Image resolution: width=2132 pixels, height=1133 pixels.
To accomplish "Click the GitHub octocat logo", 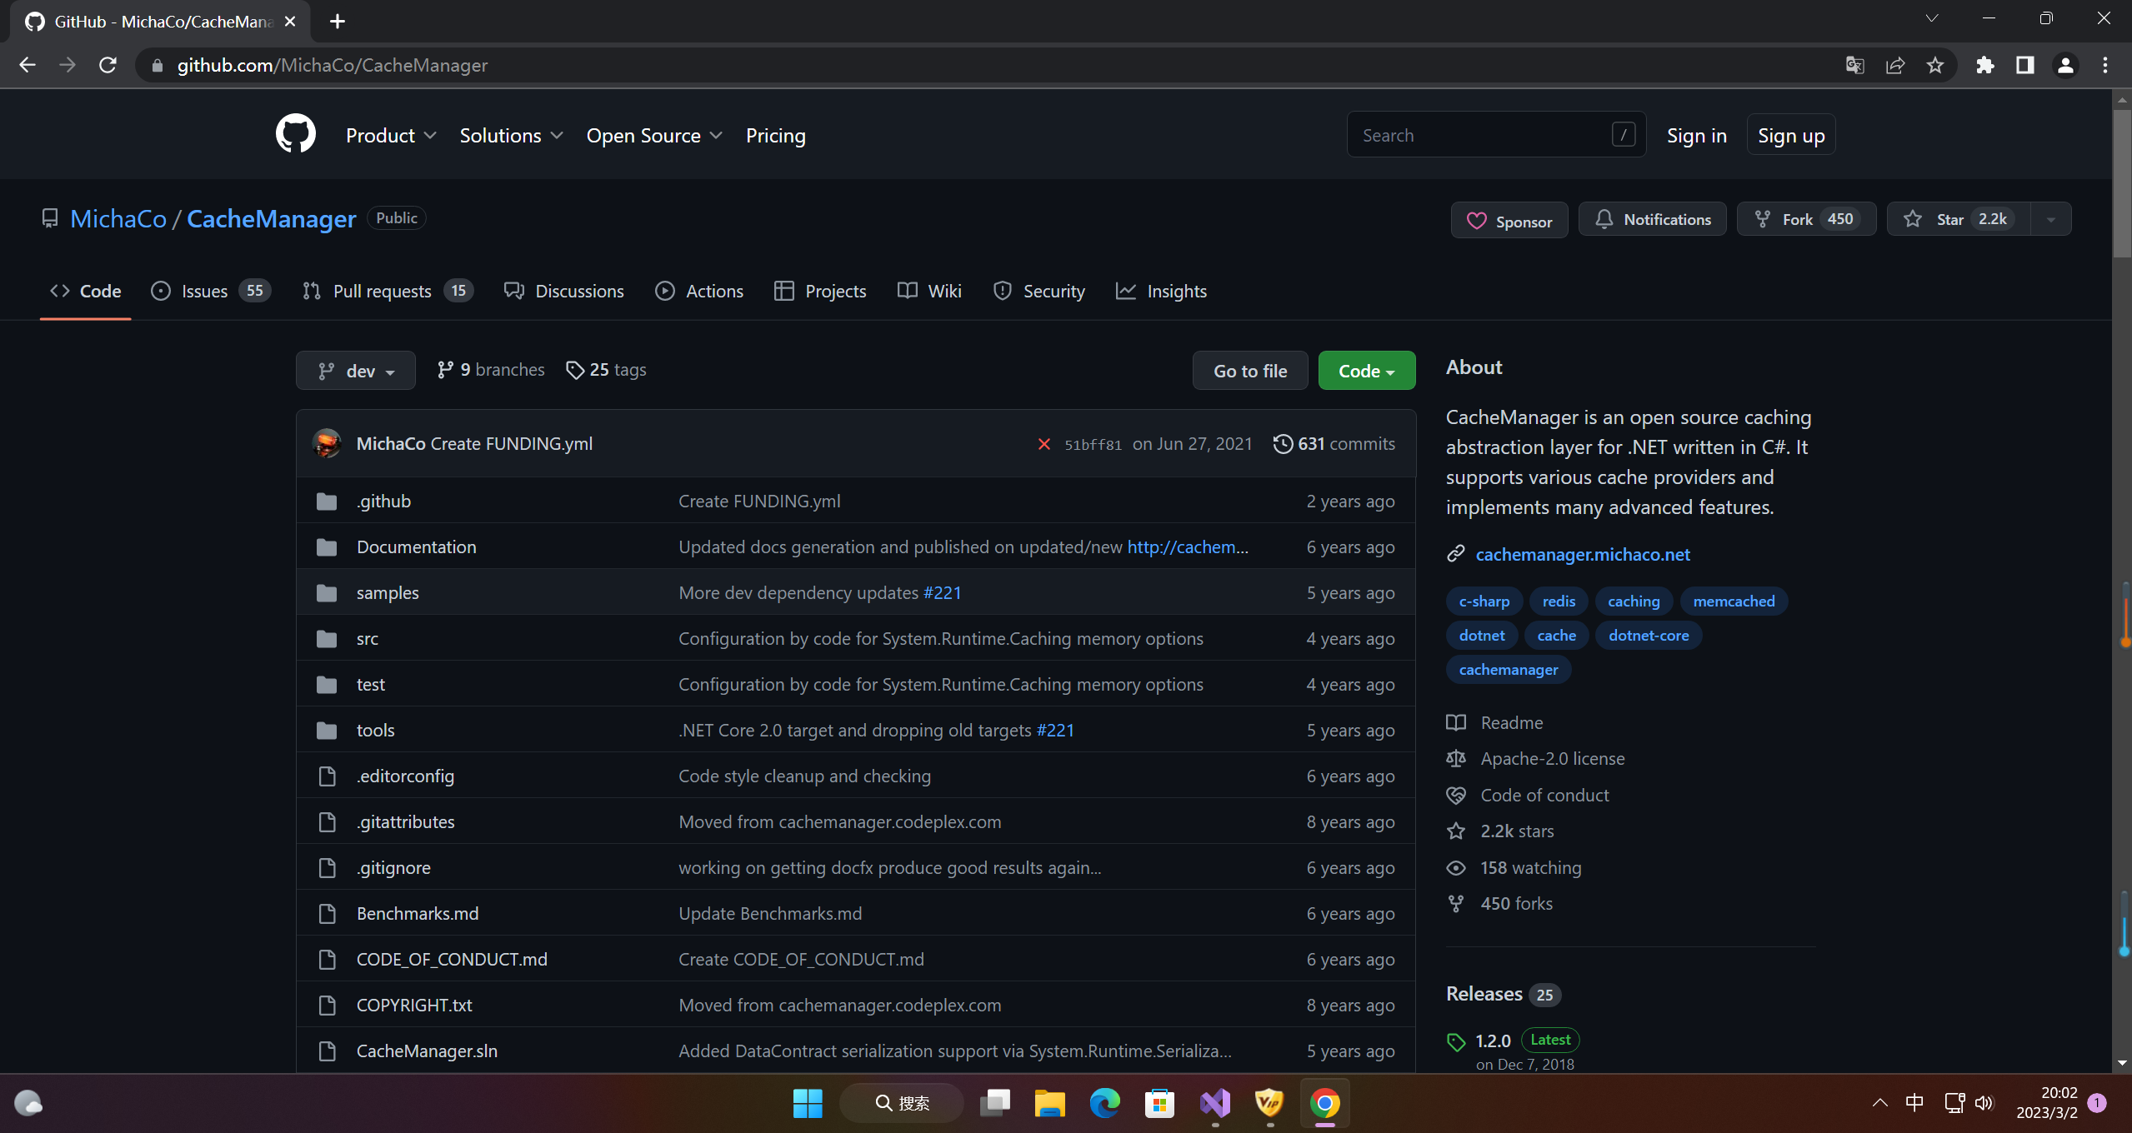I will tap(296, 134).
